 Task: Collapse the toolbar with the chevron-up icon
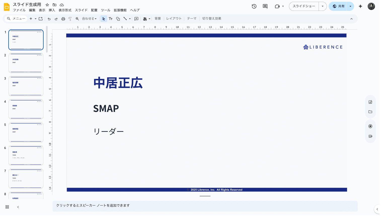tap(352, 19)
